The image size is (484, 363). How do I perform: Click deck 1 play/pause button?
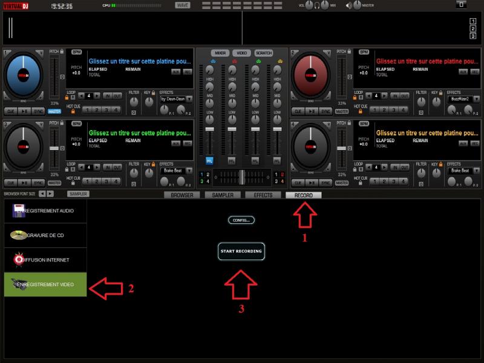click(24, 111)
